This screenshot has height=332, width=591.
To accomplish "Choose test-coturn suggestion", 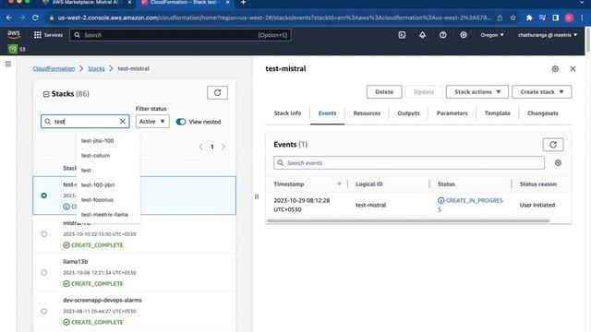I will coord(96,156).
